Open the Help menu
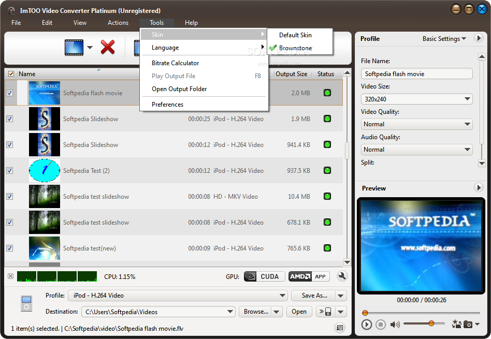The width and height of the screenshot is (491, 339). click(x=191, y=23)
